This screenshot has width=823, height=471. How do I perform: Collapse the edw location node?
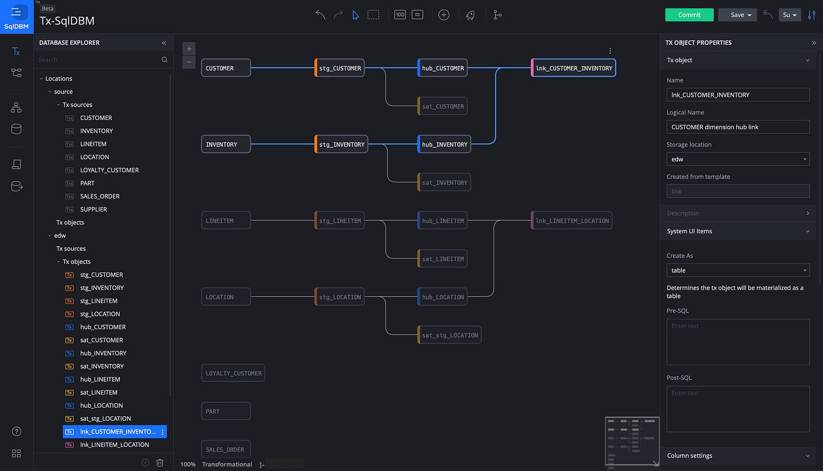click(50, 236)
